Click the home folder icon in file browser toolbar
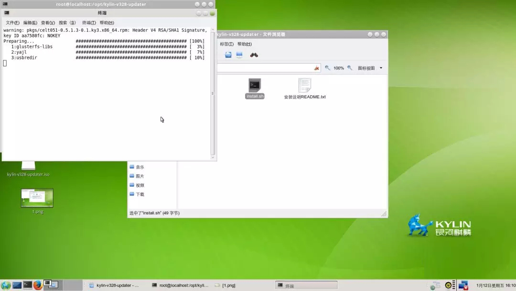 click(228, 55)
